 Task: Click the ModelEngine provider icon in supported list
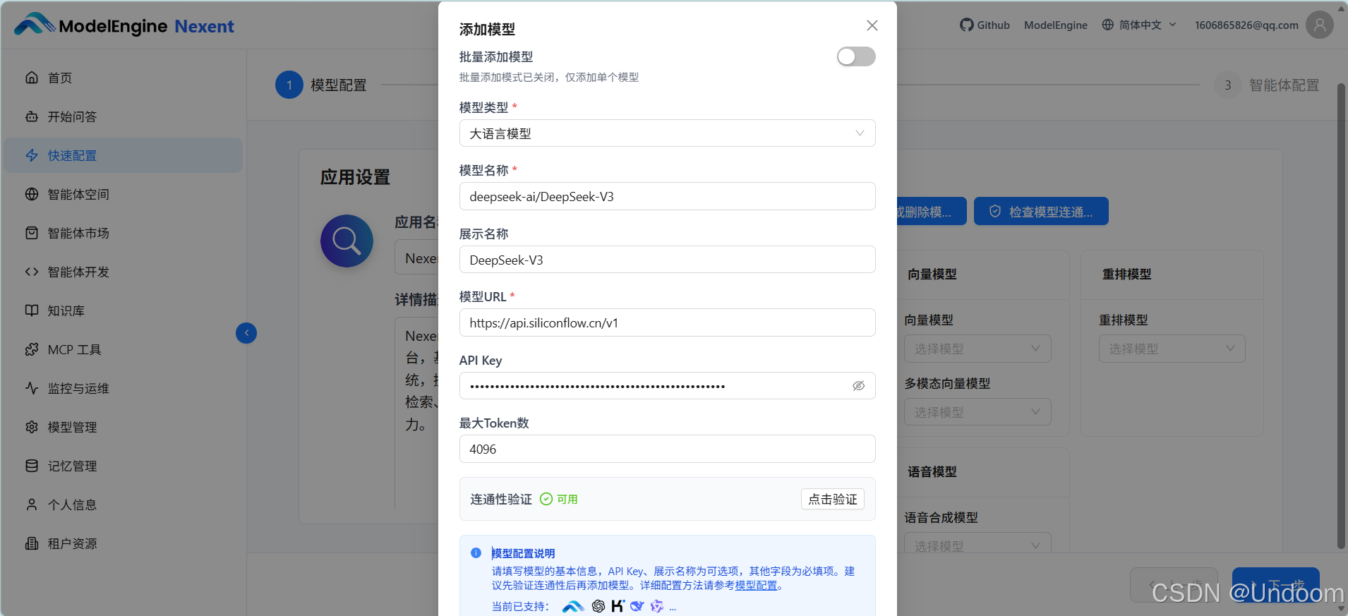click(x=573, y=606)
